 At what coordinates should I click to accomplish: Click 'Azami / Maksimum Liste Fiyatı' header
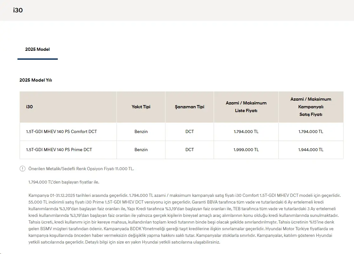(x=246, y=107)
